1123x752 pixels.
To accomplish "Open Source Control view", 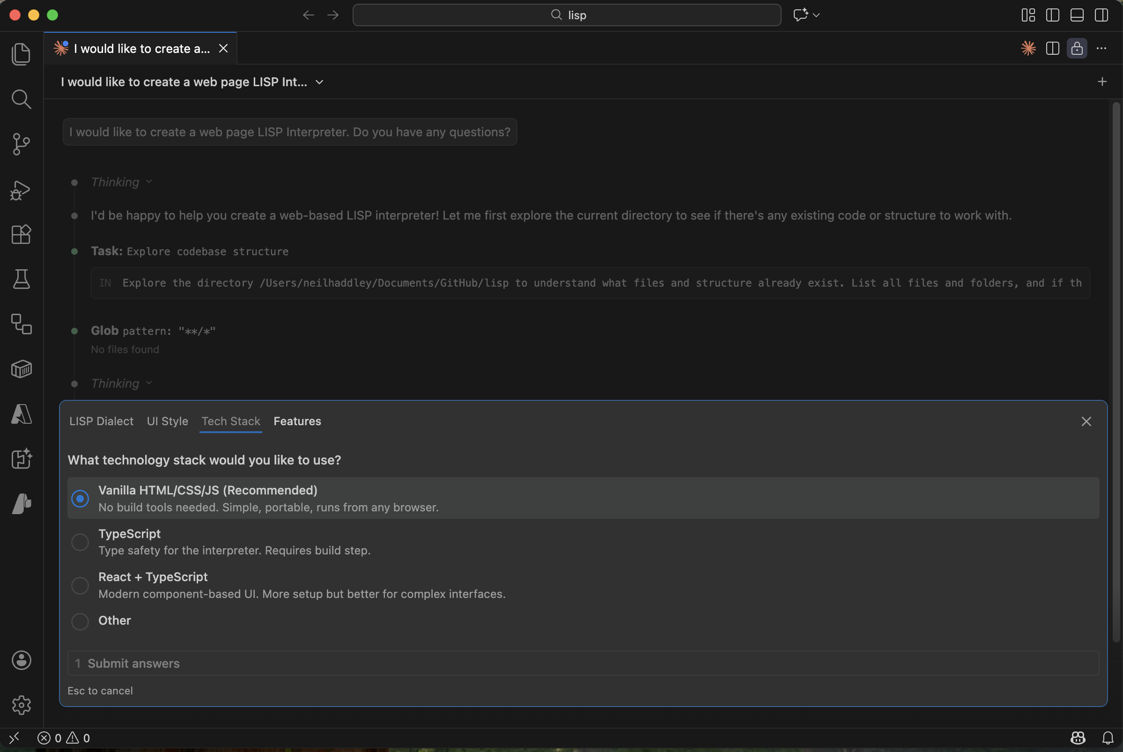I will [21, 144].
